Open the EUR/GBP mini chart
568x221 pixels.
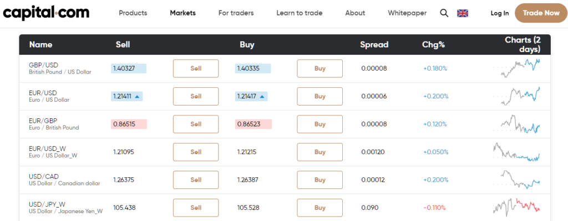(x=517, y=124)
